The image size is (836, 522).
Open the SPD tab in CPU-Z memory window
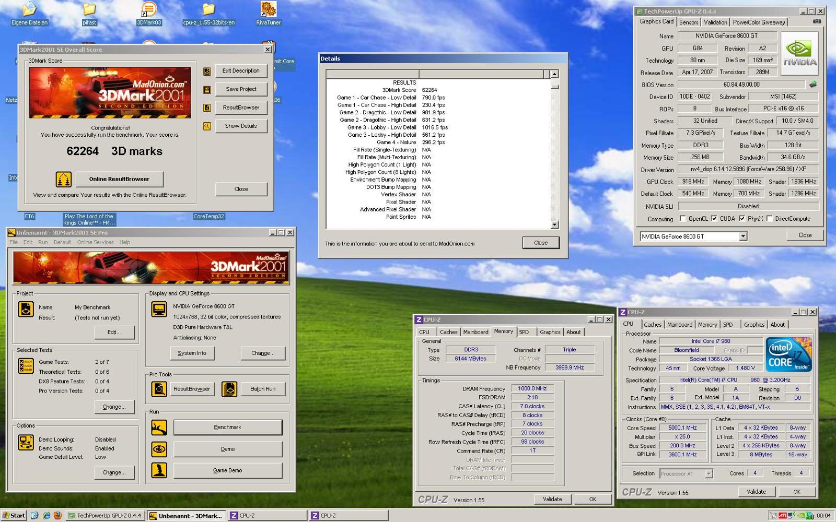[x=524, y=332]
